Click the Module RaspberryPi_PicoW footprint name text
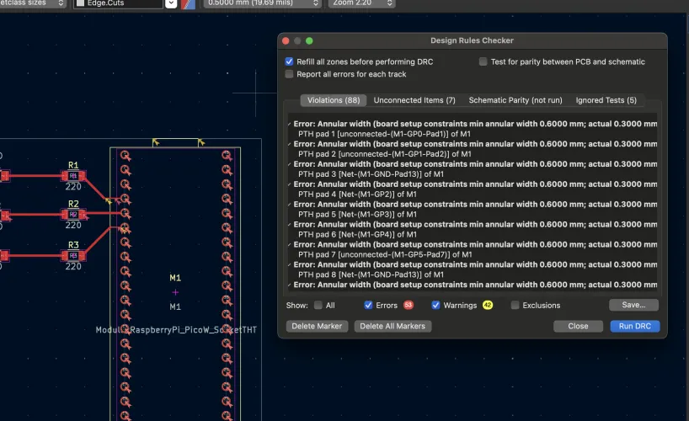The image size is (689, 421). coord(176,329)
